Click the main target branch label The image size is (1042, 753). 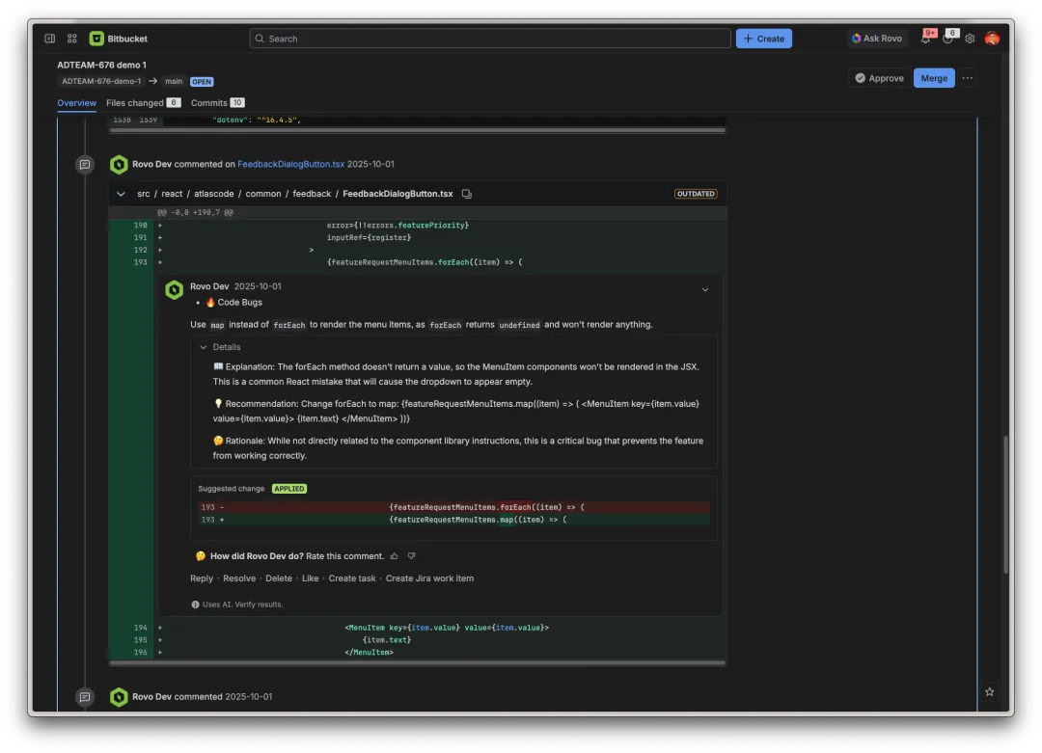tap(174, 81)
